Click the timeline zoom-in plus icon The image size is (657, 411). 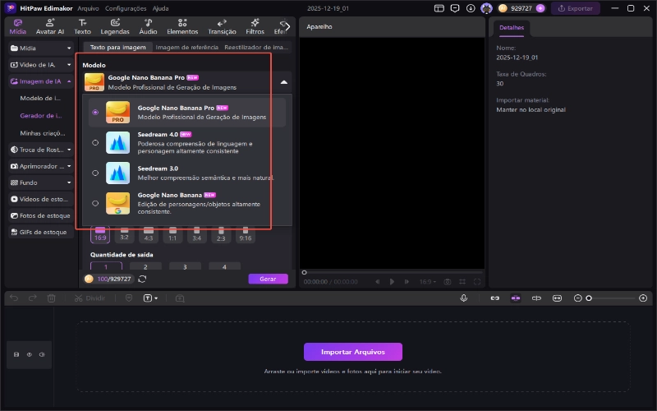click(642, 298)
